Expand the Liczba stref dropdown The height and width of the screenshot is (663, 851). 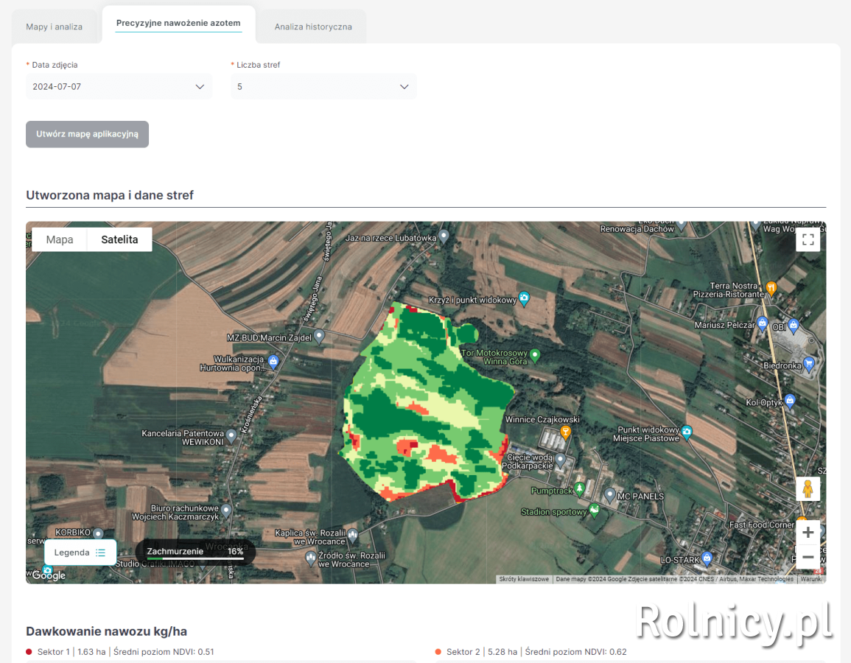coord(323,86)
